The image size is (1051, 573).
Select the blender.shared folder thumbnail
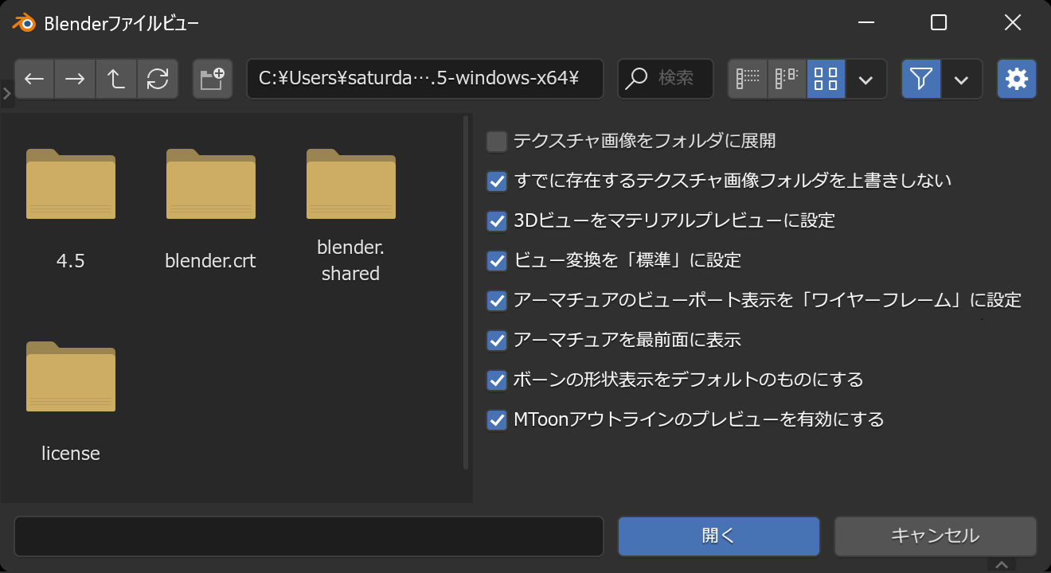350,185
